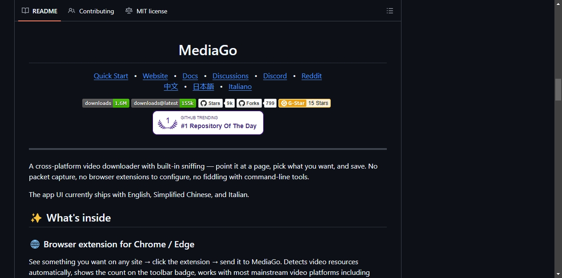This screenshot has height=278, width=562.
Task: Click the downloads@latest 155k badge
Action: pos(164,103)
